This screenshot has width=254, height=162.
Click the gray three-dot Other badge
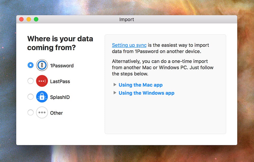coord(42,112)
